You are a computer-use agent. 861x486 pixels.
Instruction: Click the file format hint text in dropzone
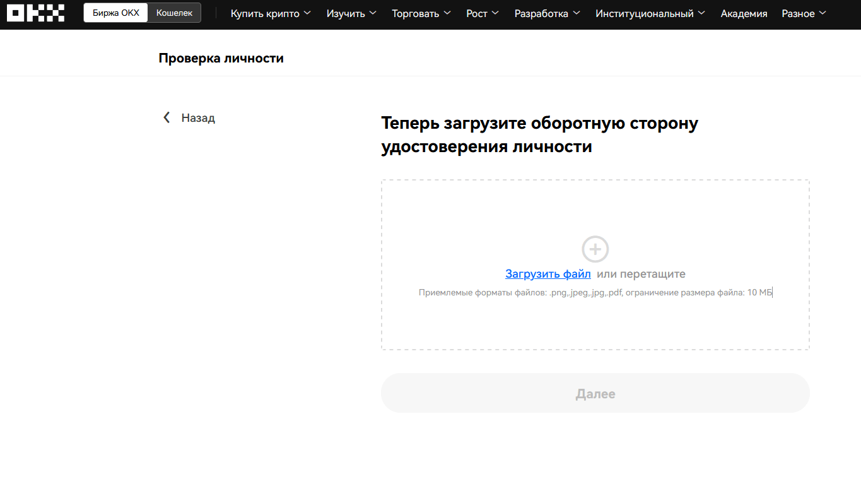tap(595, 293)
